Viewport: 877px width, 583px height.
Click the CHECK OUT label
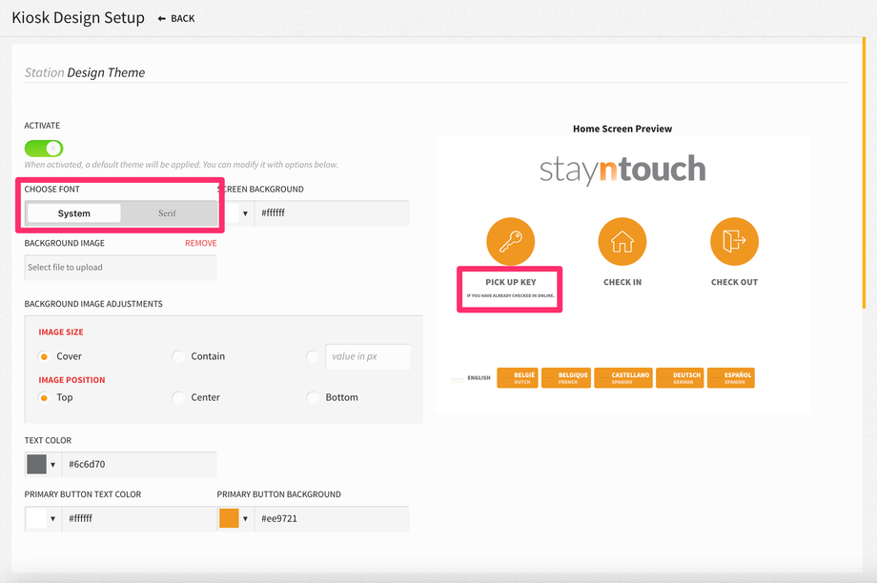click(x=734, y=282)
